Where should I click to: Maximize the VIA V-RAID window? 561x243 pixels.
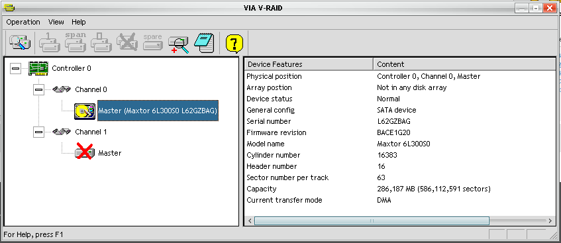(535, 7)
